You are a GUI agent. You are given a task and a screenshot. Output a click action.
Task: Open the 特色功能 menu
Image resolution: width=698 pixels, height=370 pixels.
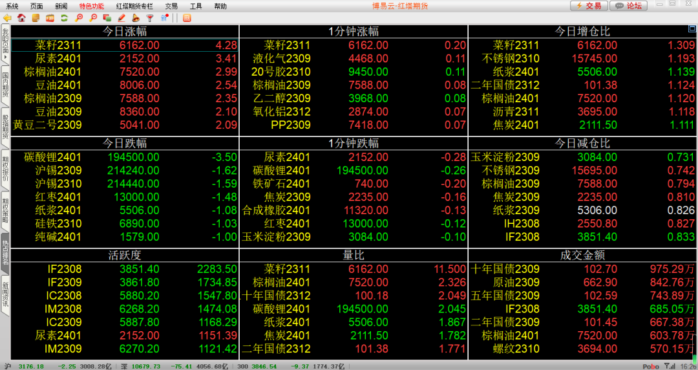pos(91,6)
